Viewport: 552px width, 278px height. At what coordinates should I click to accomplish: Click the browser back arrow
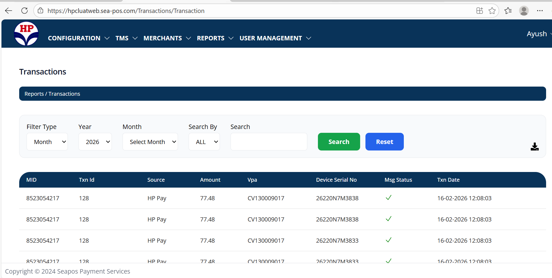pyautogui.click(x=9, y=11)
